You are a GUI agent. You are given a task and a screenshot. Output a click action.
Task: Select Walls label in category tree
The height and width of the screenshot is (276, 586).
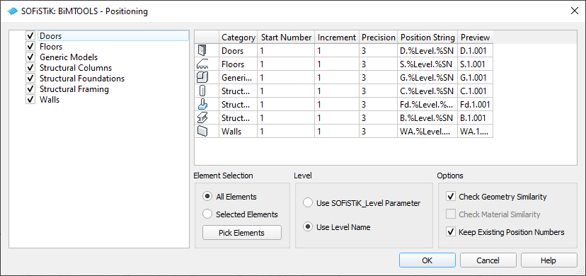pos(50,100)
